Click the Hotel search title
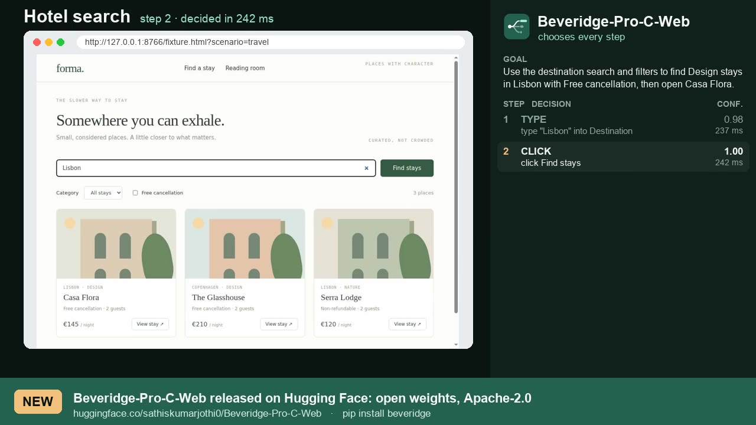Image resolution: width=756 pixels, height=425 pixels. [x=77, y=17]
